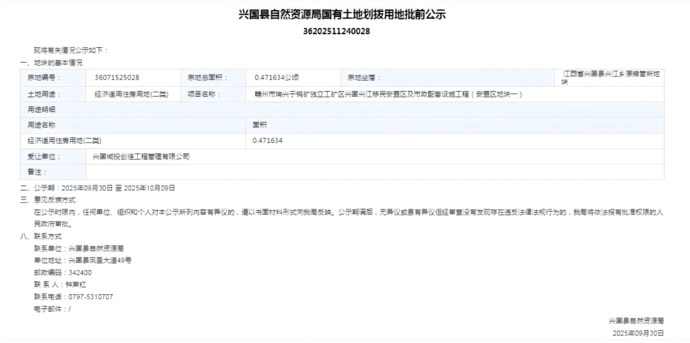Click the 宗地坐落 location value cell

pyautogui.click(x=611, y=78)
